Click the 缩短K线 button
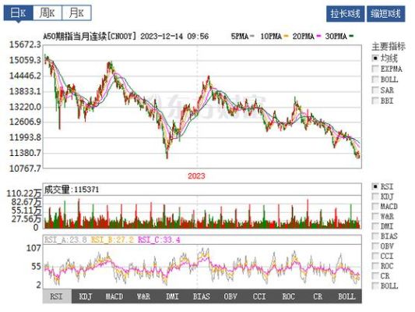This screenshot has width=415, height=312. (385, 13)
